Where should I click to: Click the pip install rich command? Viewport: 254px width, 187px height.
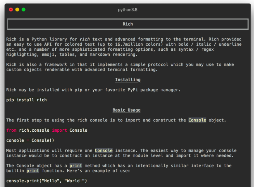[x=27, y=100]
